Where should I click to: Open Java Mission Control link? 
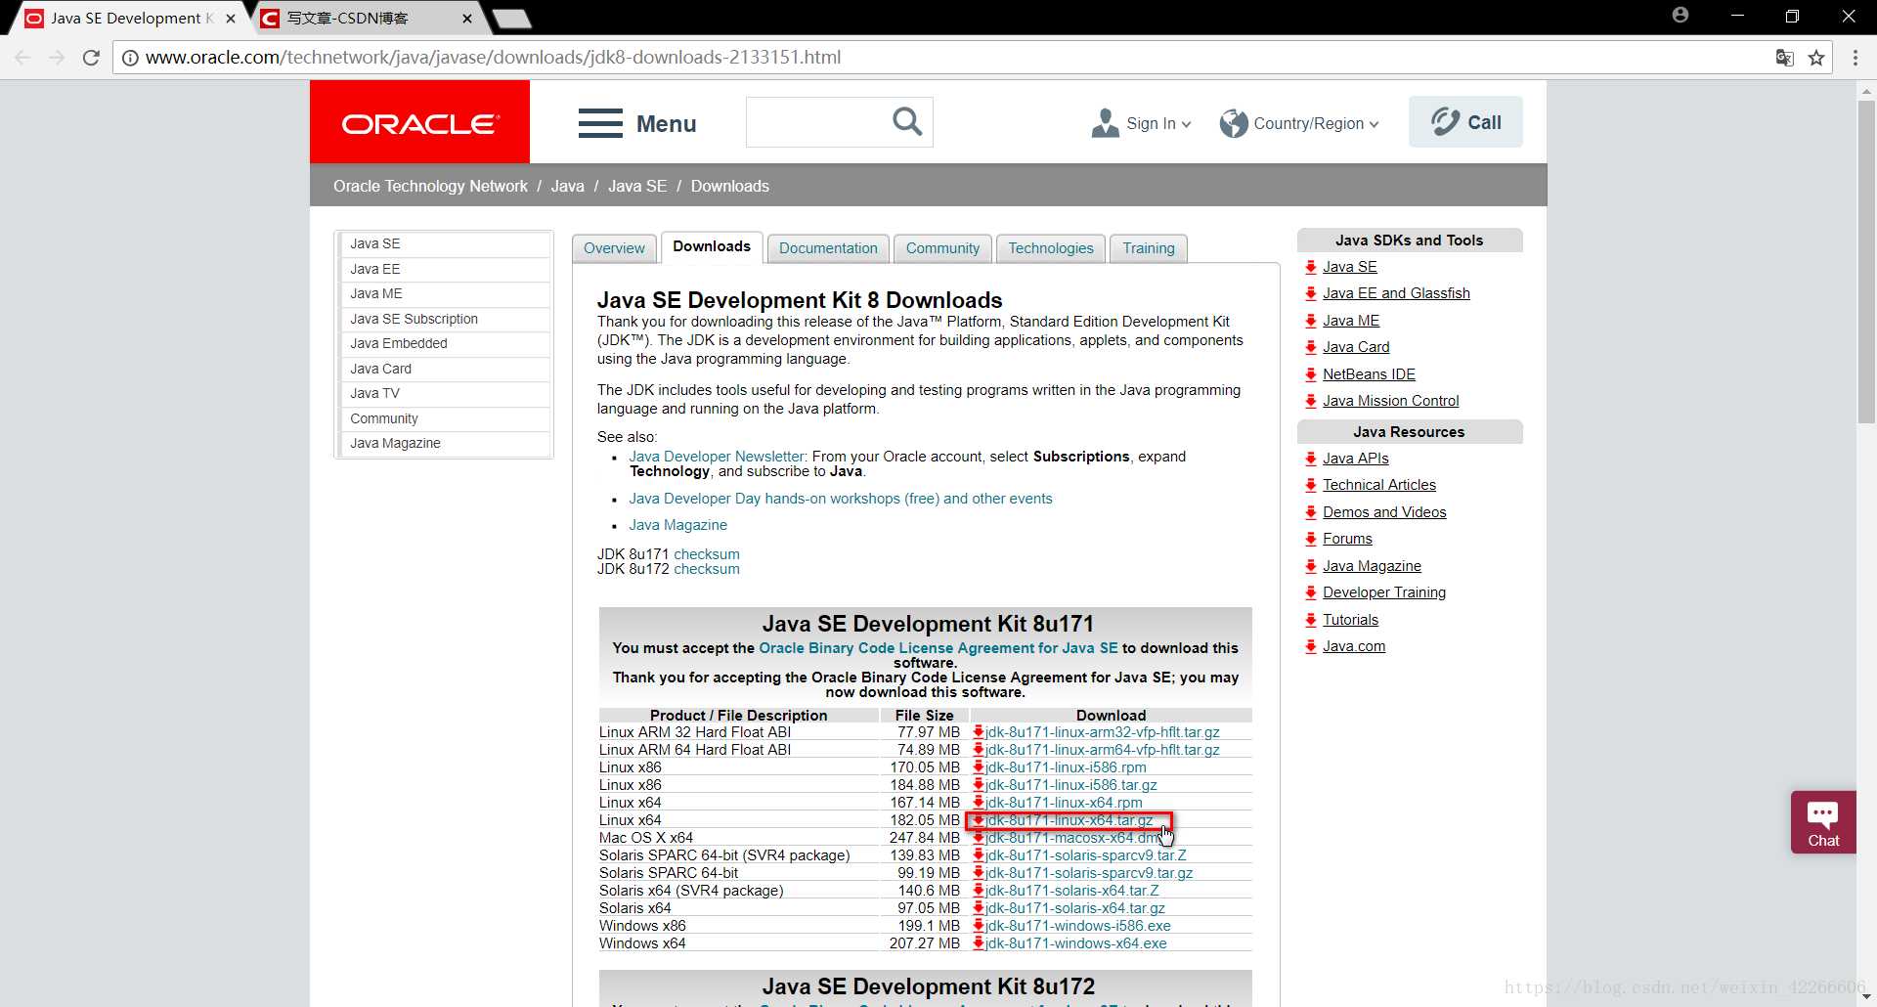point(1390,401)
